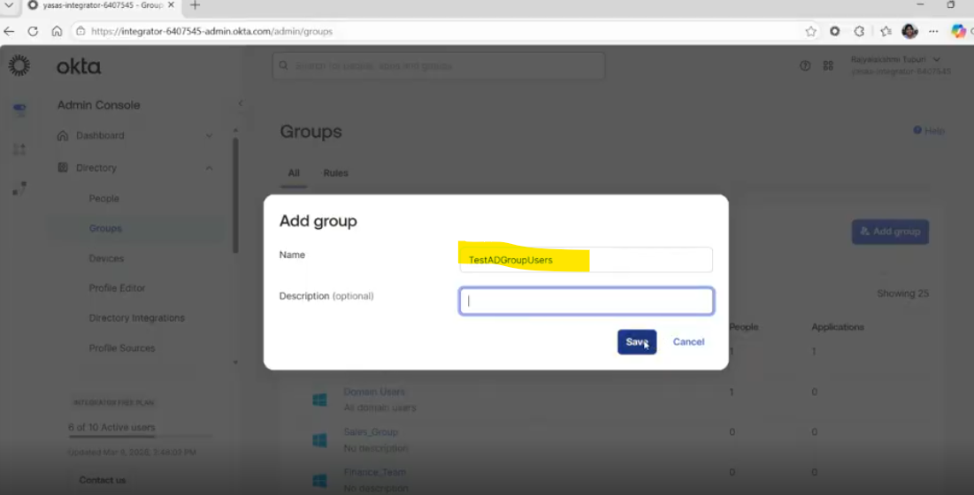Open the user account dropdown
Viewport: 974px width, 495px height.
coord(937,59)
